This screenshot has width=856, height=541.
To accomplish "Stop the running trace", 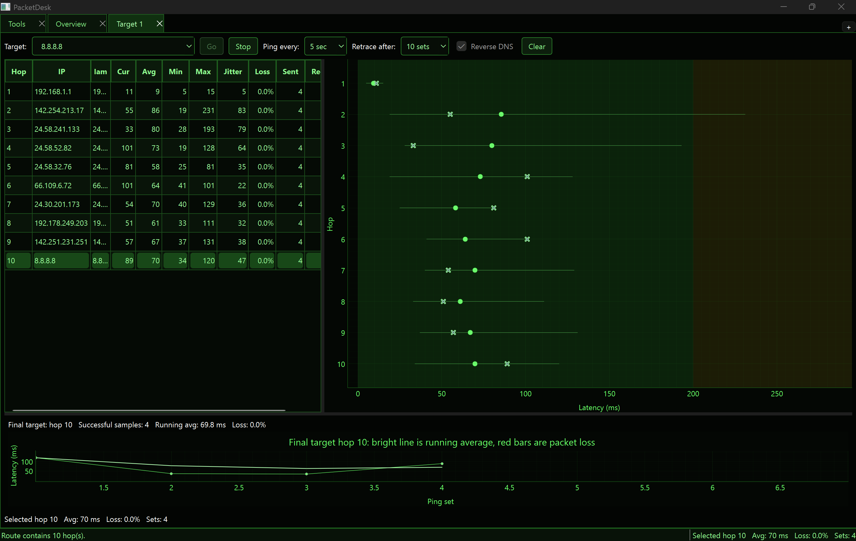I will click(243, 46).
